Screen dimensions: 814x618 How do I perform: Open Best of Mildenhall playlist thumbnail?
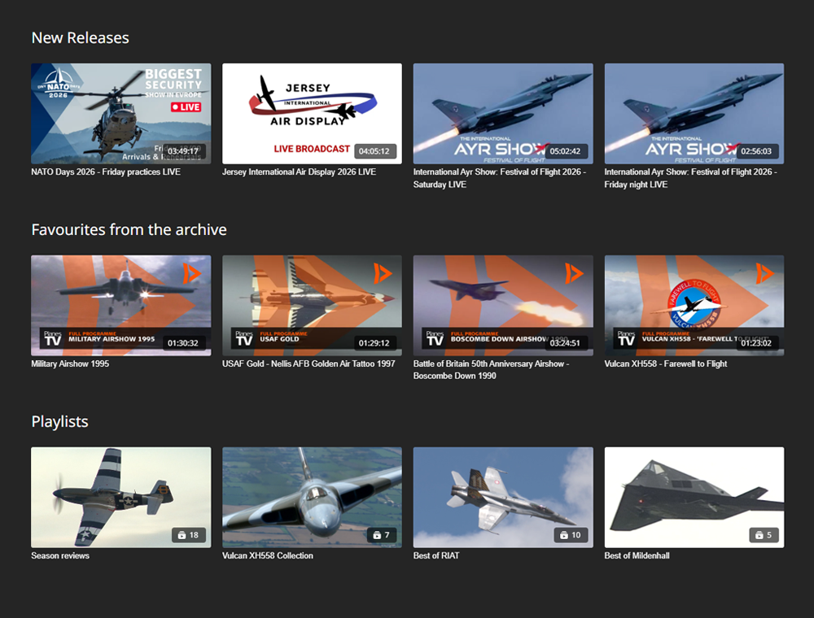pos(694,497)
